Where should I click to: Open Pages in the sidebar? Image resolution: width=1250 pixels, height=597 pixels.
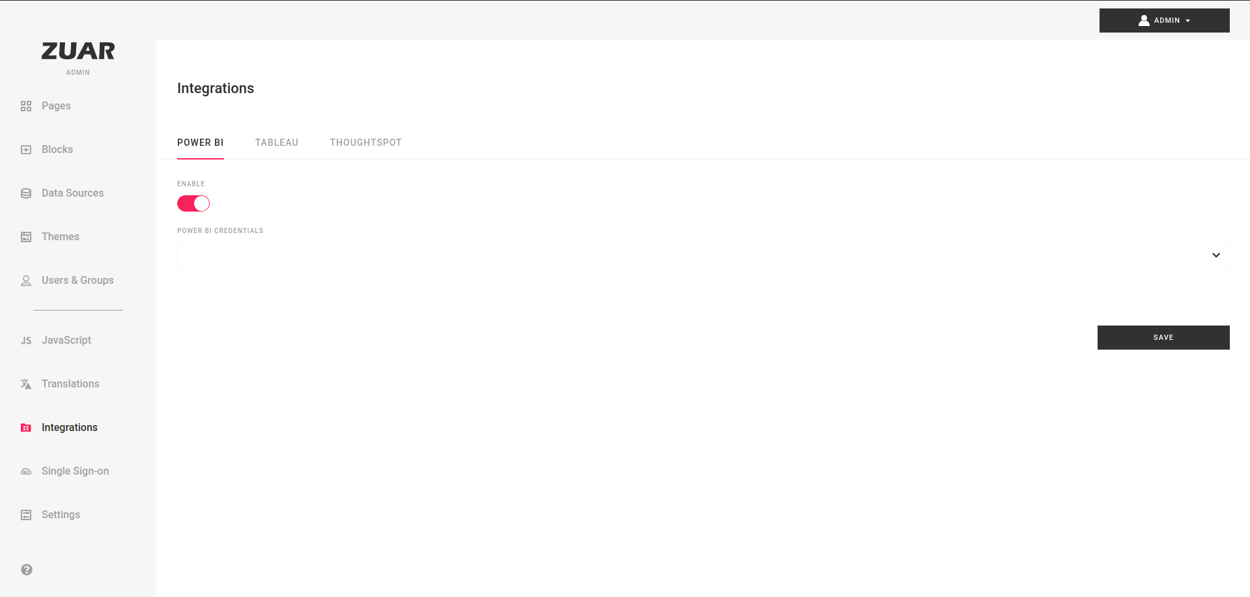[56, 105]
